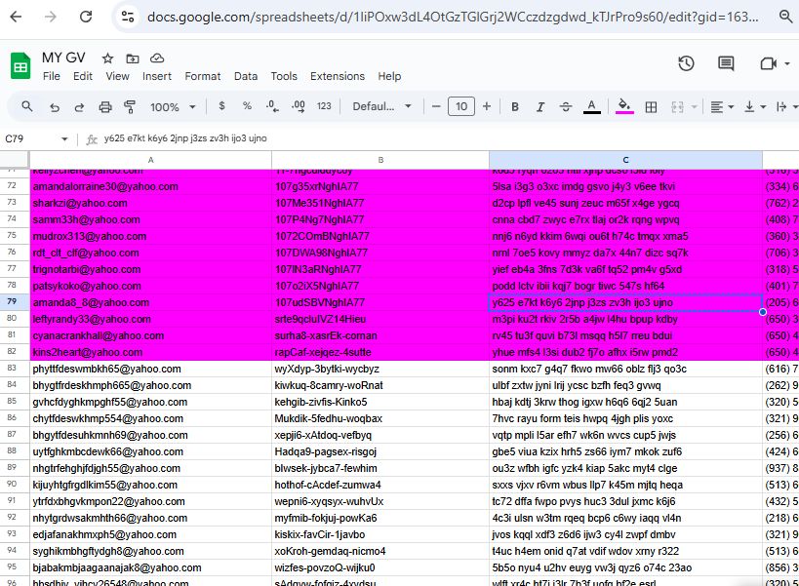Click the browser forward arrow
Screen dimensions: 799x586
click(x=50, y=17)
